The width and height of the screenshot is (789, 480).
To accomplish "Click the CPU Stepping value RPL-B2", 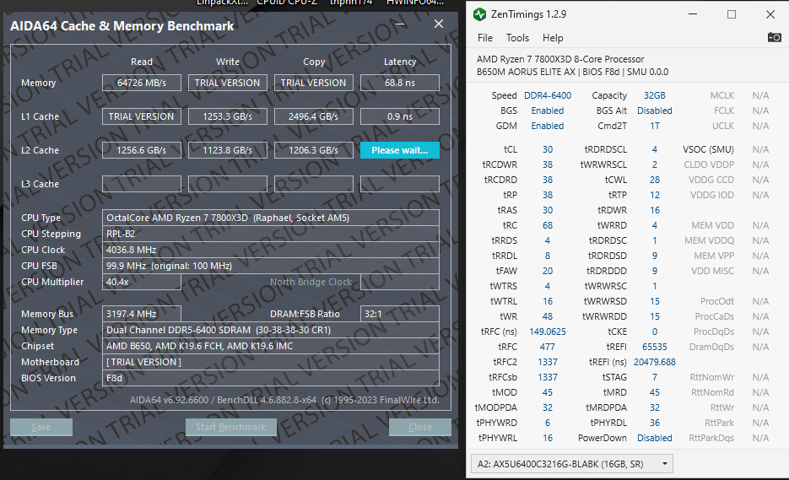I will 271,234.
